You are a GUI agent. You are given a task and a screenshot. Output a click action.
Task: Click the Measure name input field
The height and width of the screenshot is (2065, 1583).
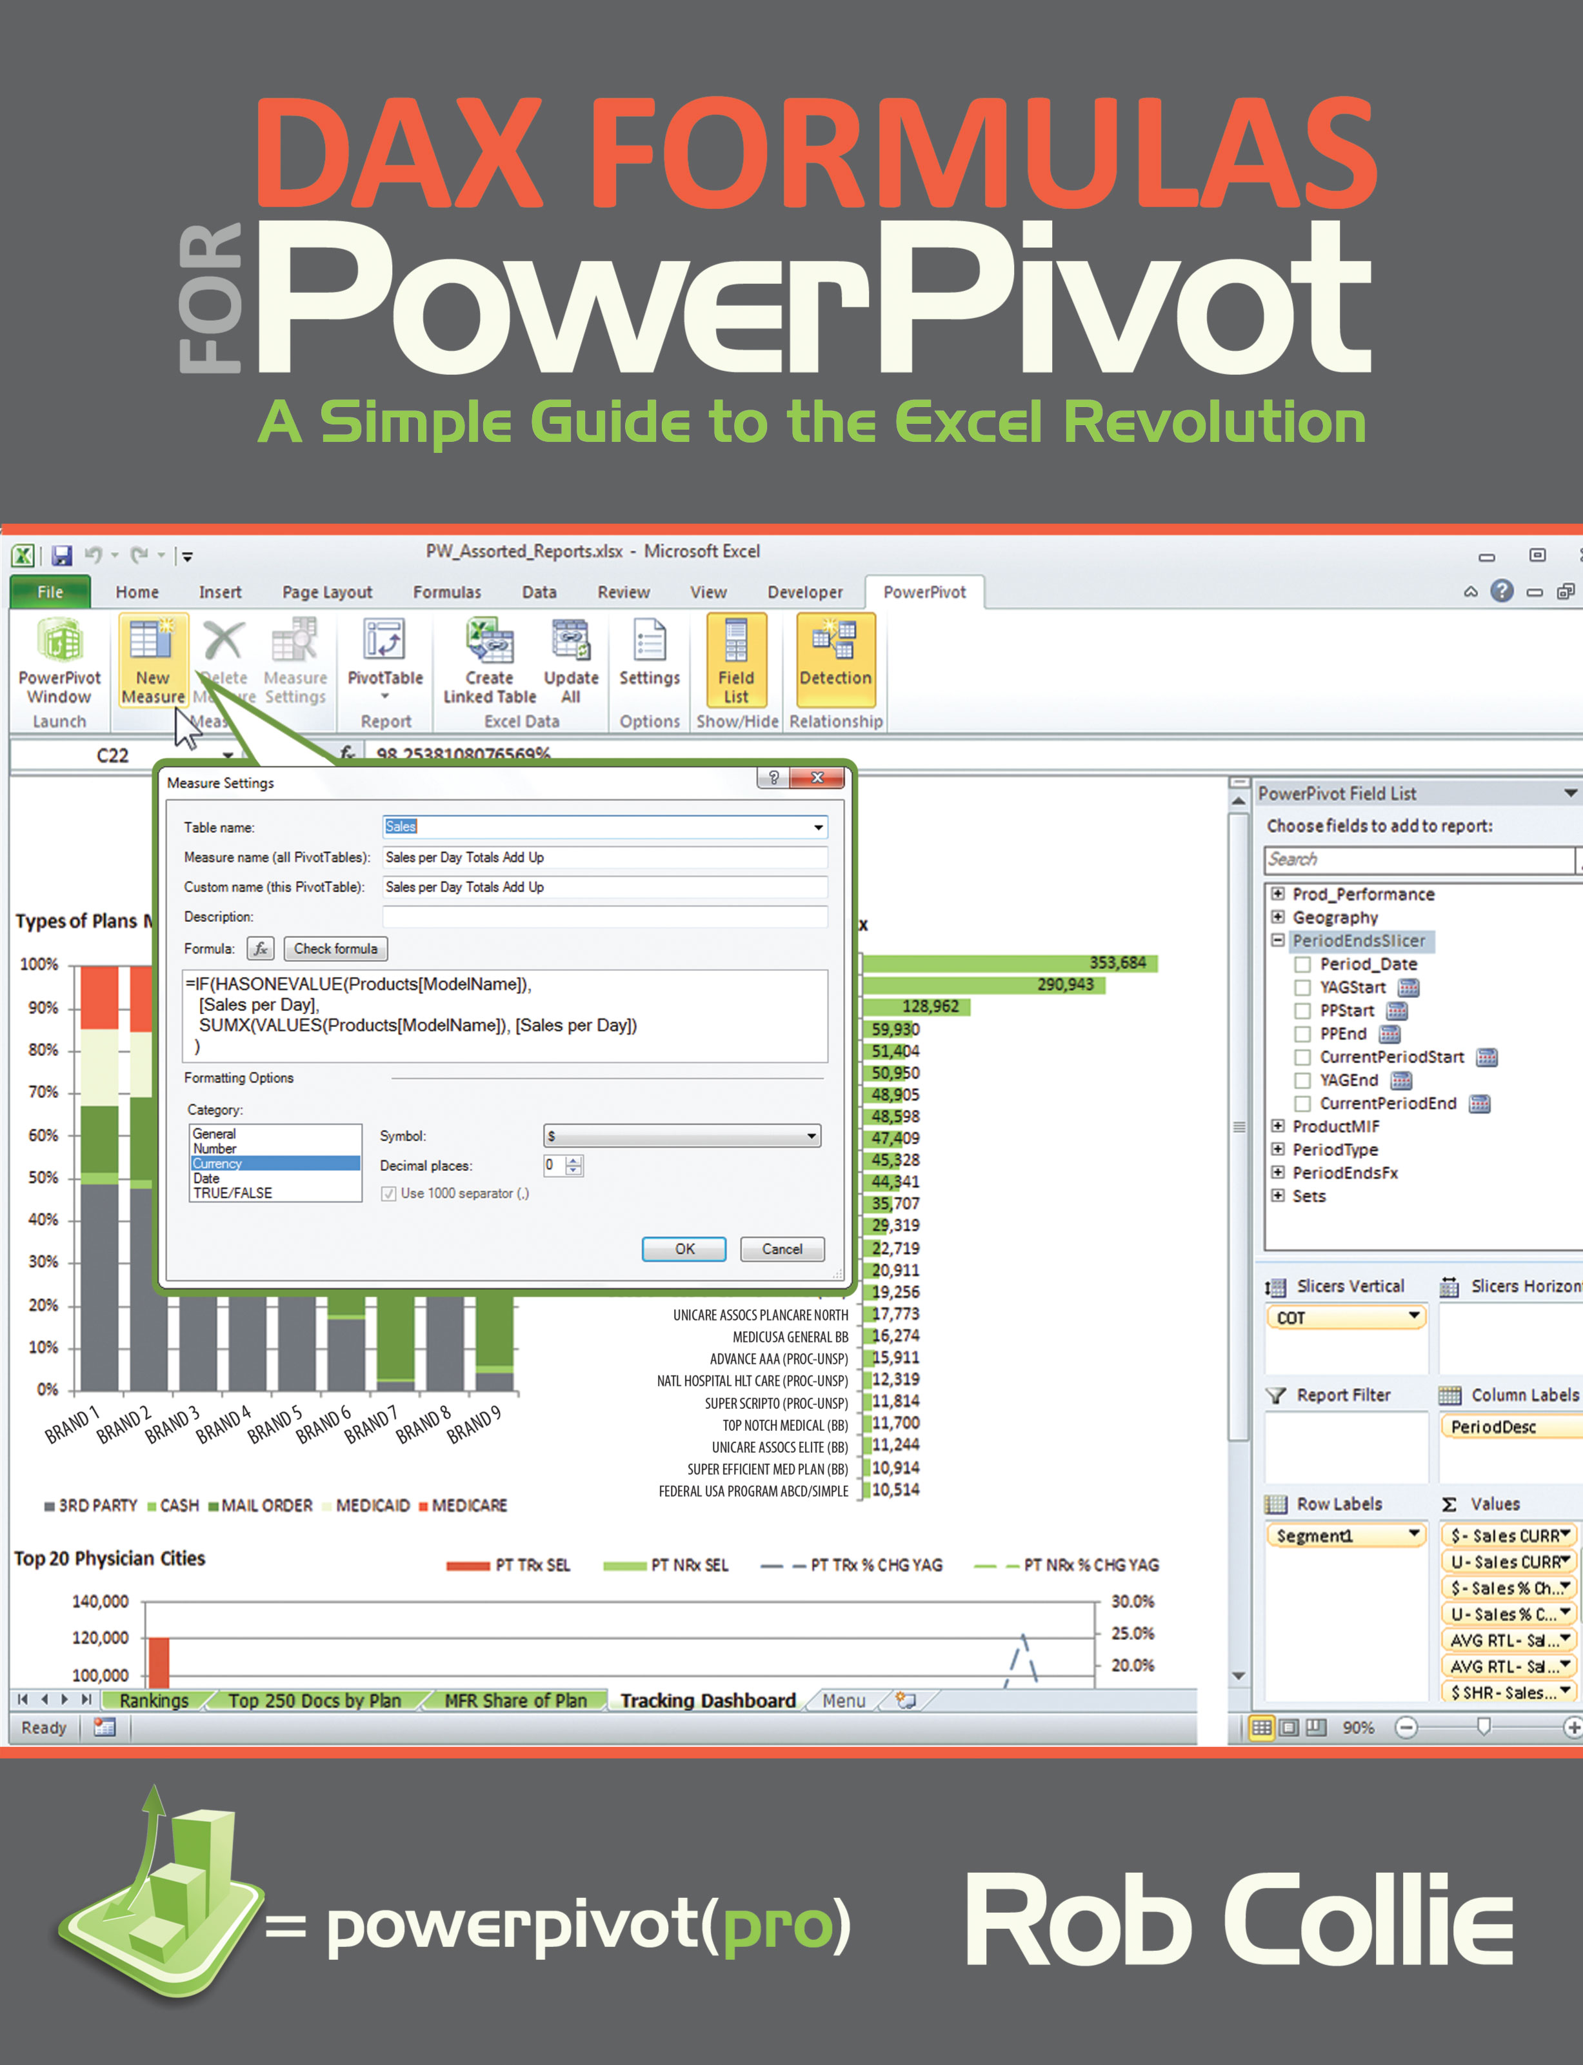605,857
